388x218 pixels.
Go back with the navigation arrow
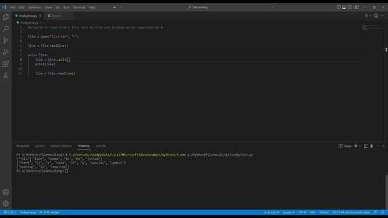(115, 7)
